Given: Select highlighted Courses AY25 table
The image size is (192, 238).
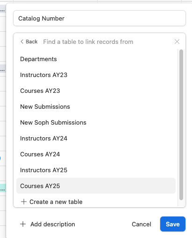Looking at the screenshot, I should [96, 186].
